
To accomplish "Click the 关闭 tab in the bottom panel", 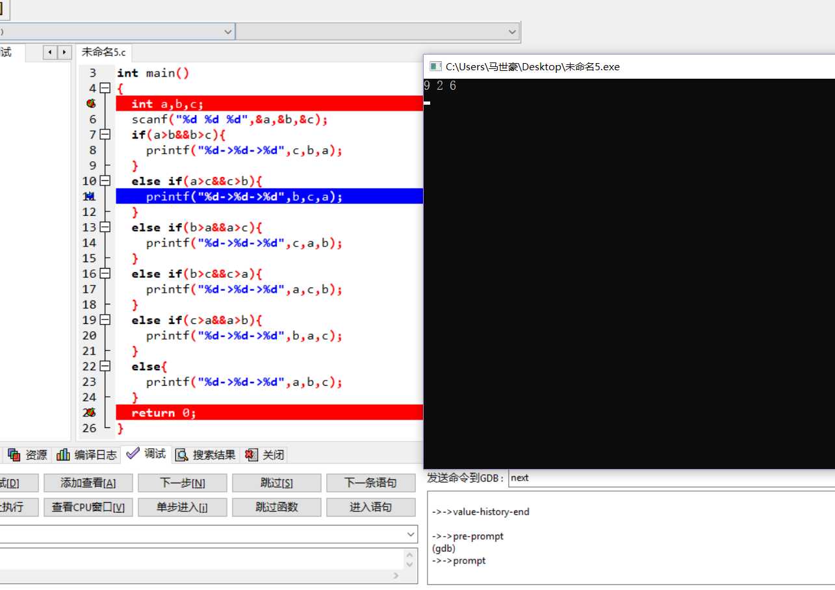I will [264, 455].
